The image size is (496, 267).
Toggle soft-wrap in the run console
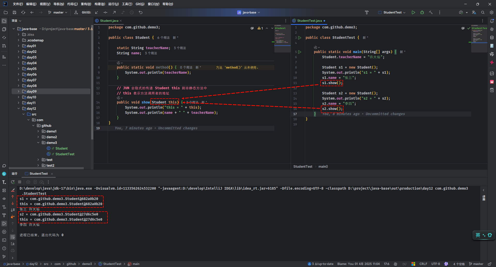pyautogui.click(x=13, y=237)
